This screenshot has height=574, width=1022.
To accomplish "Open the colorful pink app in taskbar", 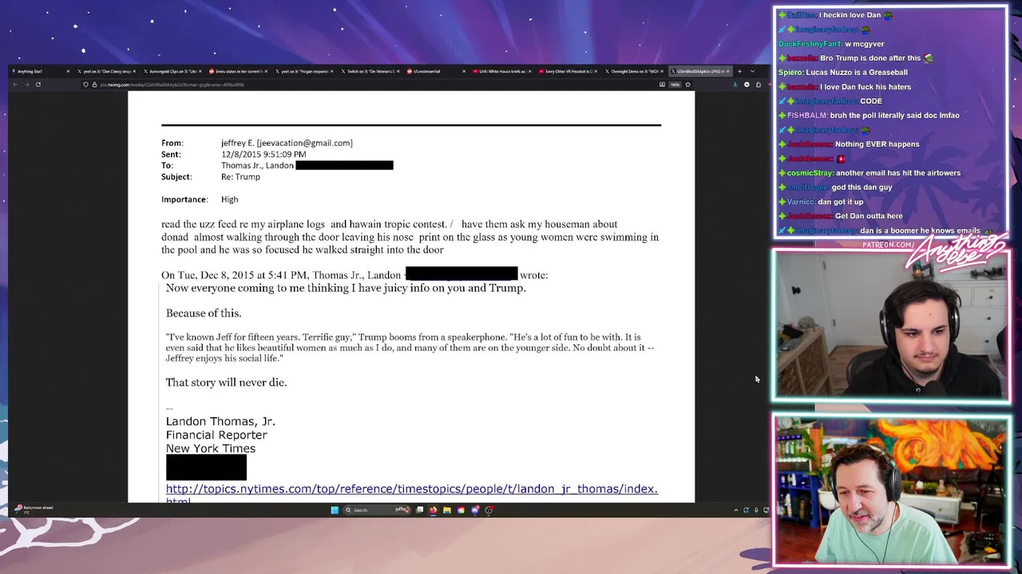I will coord(461,510).
